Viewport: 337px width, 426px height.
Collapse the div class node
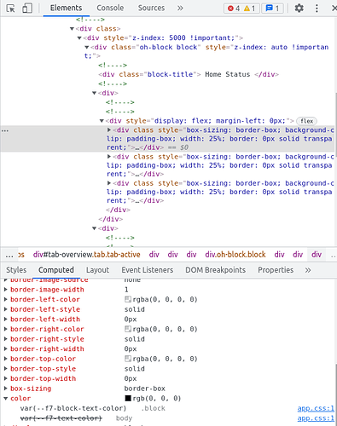72,29
